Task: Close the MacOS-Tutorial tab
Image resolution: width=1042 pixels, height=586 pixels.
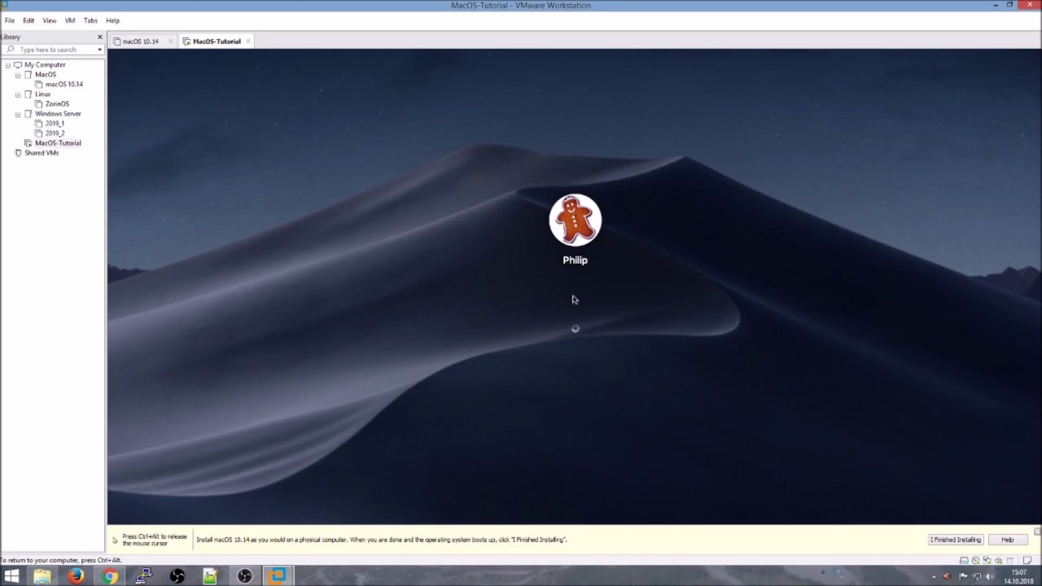Action: coord(248,42)
